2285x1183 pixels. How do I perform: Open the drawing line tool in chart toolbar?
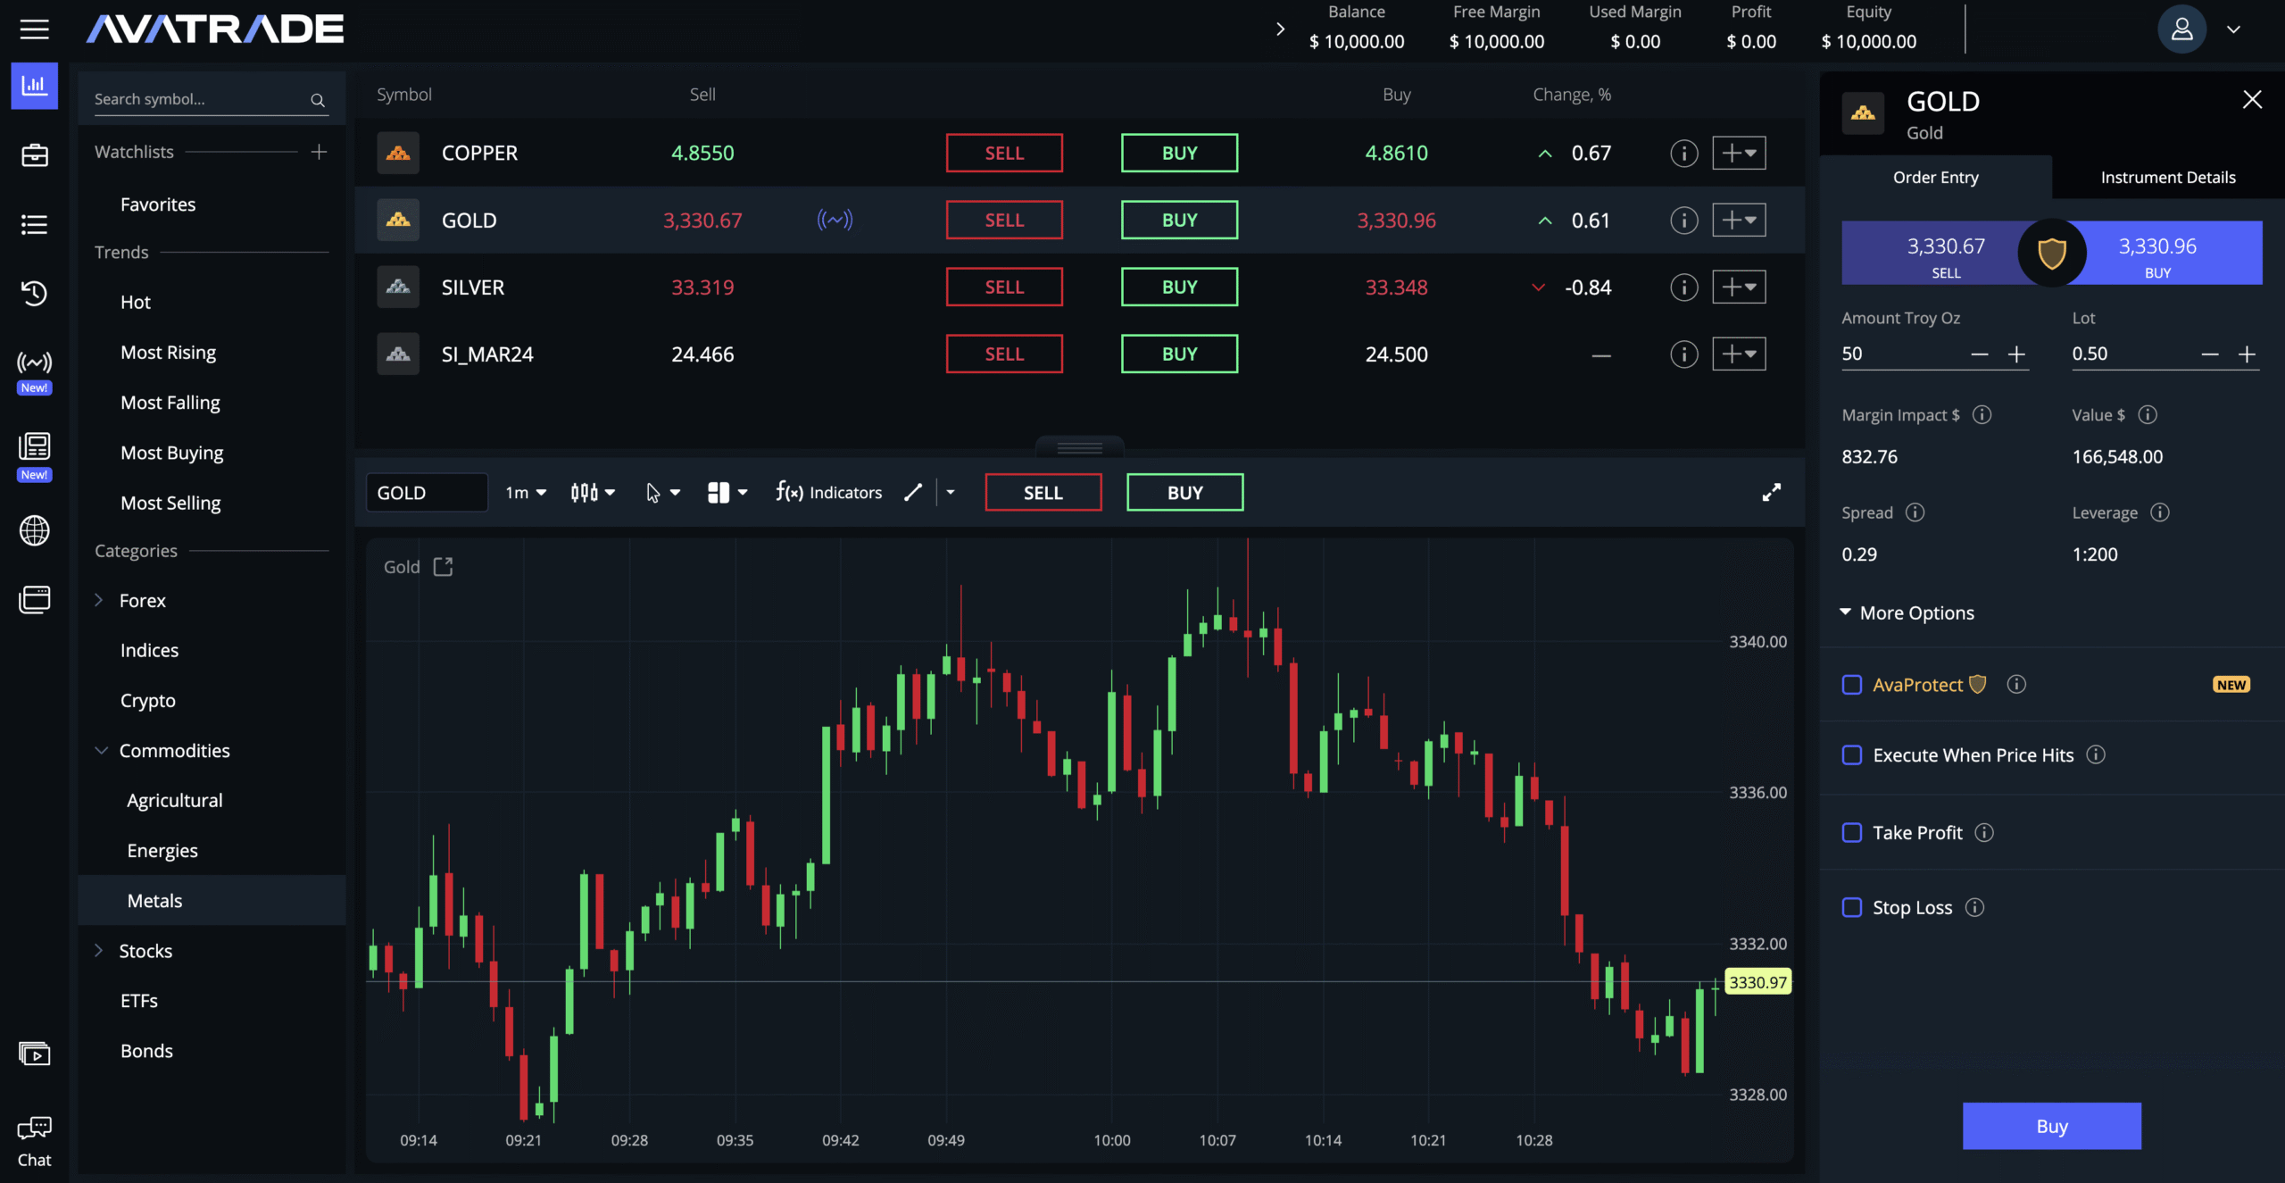[x=912, y=493]
